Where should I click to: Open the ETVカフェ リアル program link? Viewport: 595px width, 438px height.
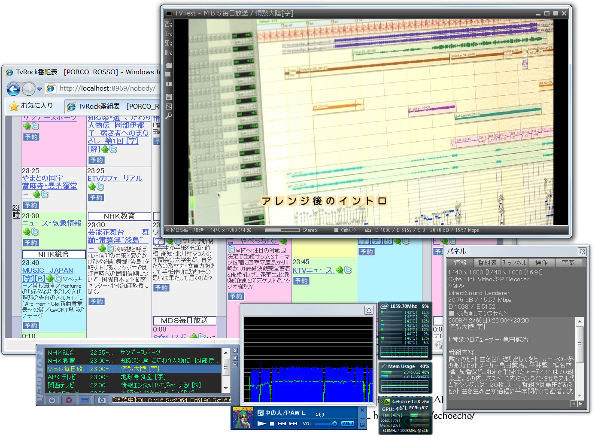(115, 178)
